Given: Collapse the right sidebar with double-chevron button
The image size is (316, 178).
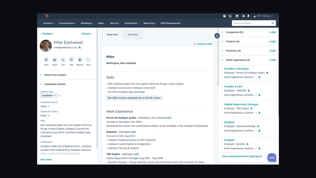Looking at the screenshot, I should (x=217, y=36).
